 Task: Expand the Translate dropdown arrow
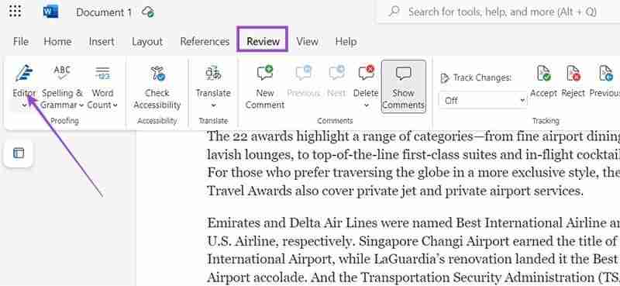pos(213,105)
